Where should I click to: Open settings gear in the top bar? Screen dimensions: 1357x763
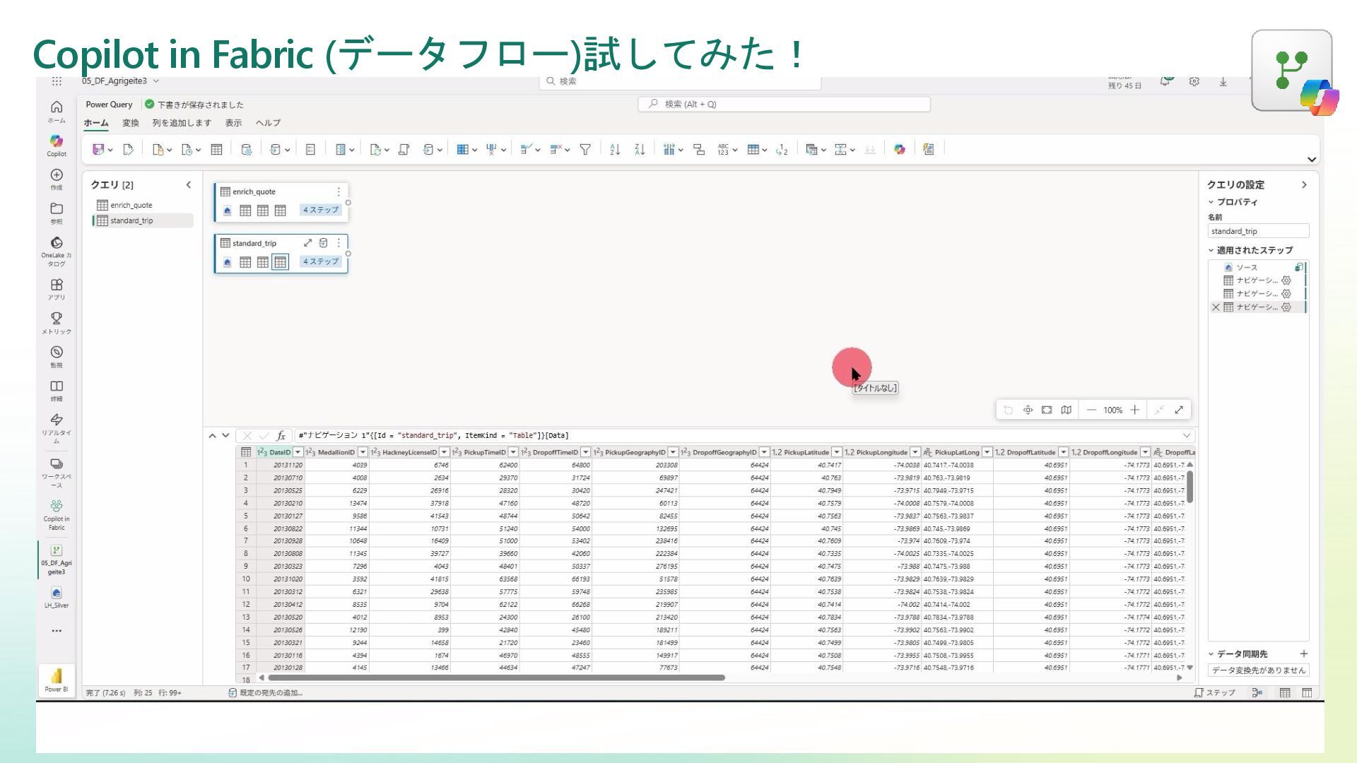click(x=1194, y=81)
